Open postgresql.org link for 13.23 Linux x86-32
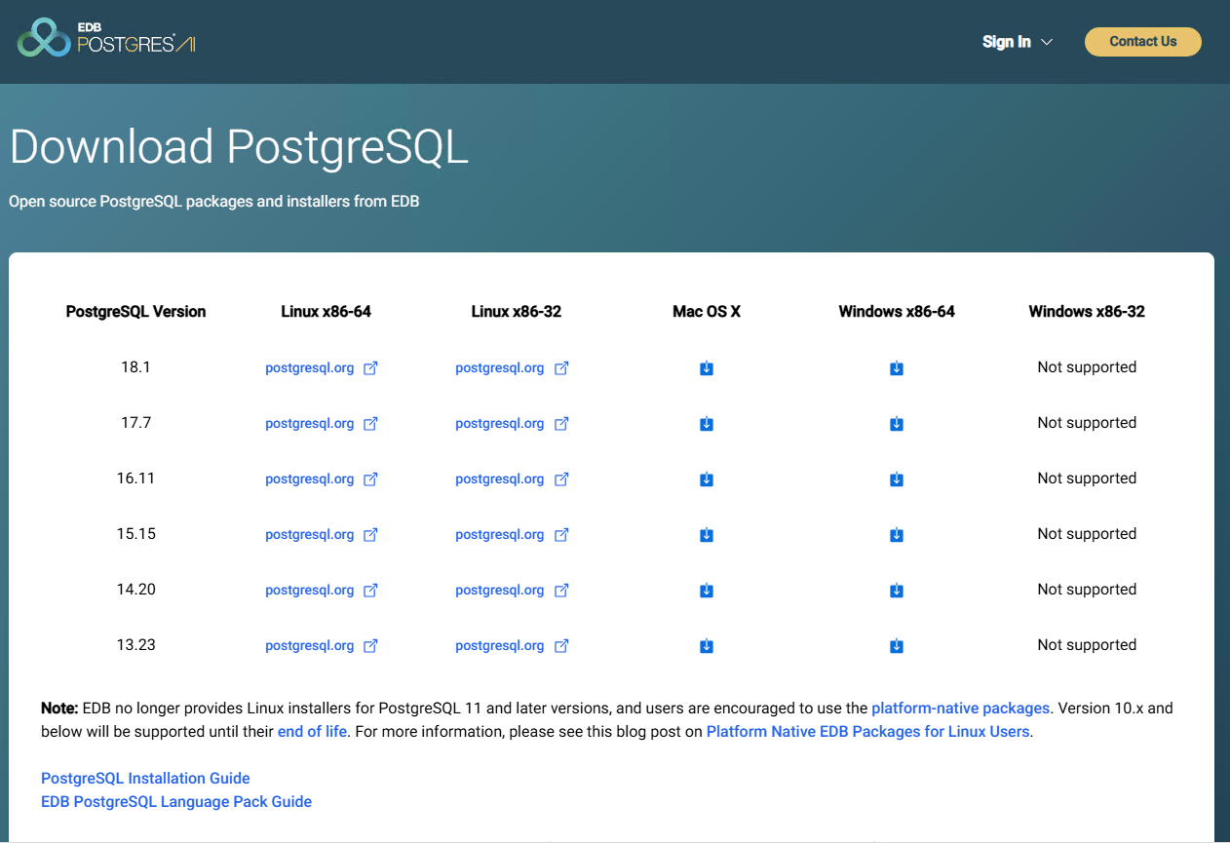 coord(499,646)
